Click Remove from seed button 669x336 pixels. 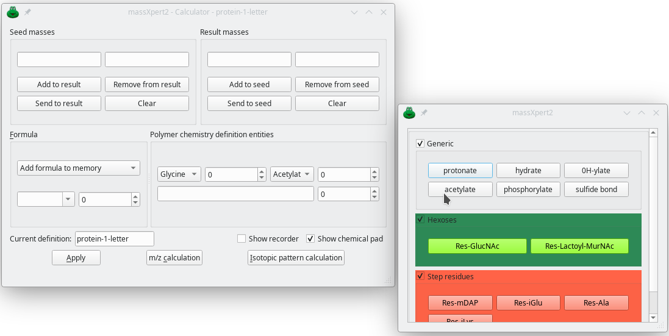pos(337,84)
